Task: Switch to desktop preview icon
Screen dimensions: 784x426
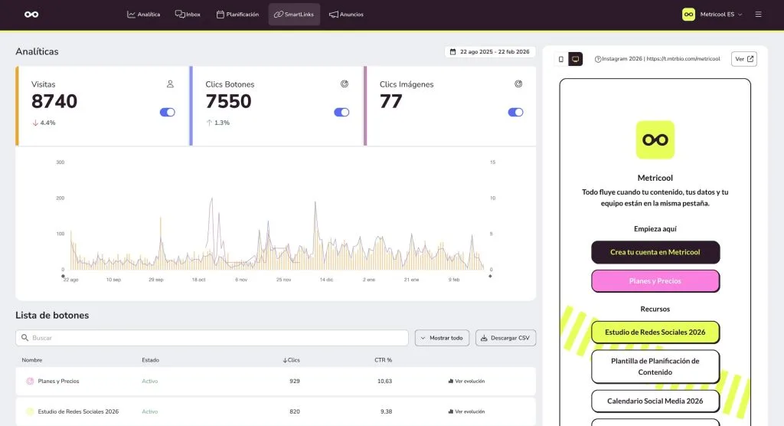Action: tap(576, 59)
